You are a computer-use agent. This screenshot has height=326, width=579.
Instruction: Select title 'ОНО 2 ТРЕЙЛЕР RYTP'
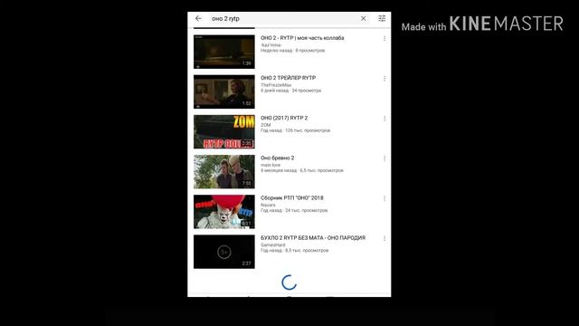[288, 78]
